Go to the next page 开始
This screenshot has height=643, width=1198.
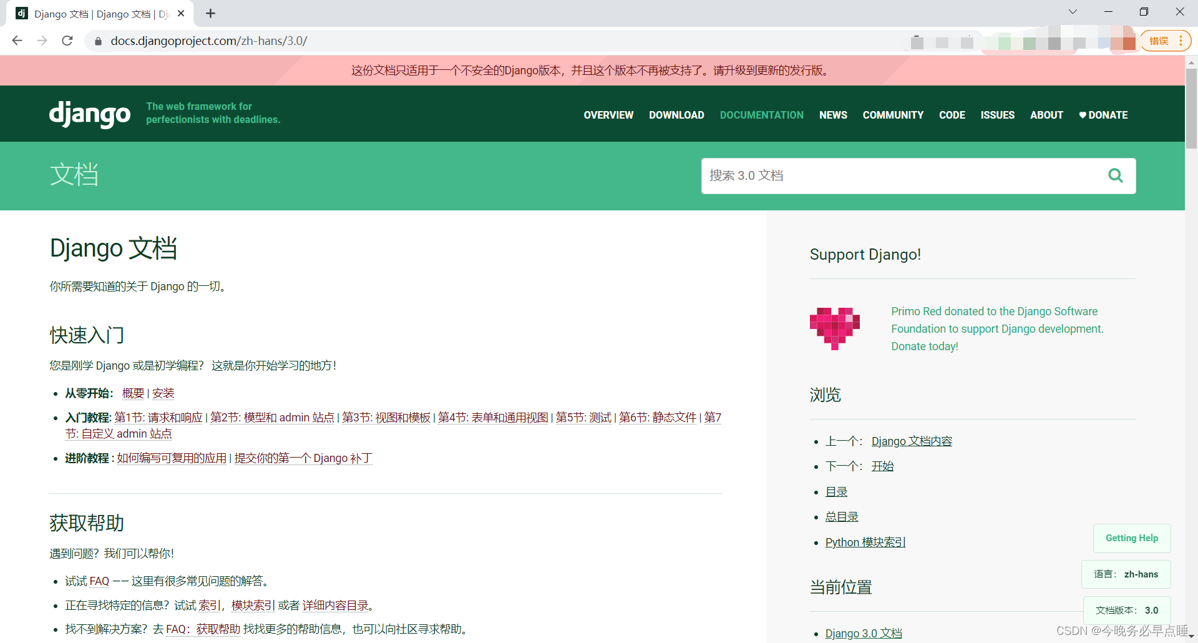tap(882, 466)
